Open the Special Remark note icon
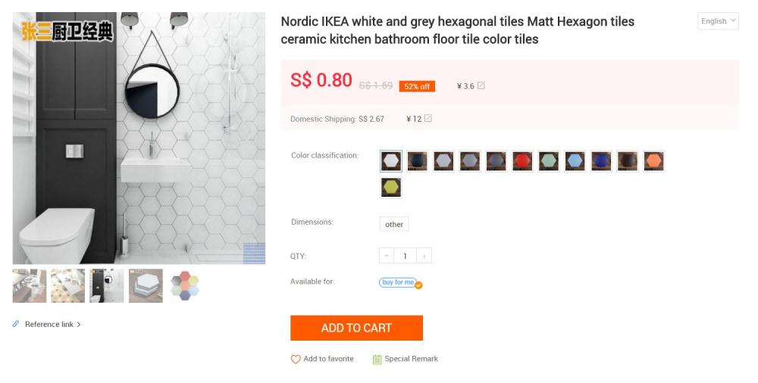 377,360
